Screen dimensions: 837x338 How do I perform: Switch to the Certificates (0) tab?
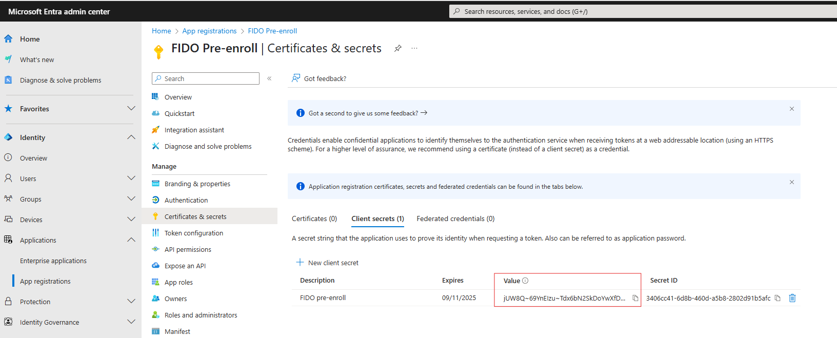tap(314, 218)
